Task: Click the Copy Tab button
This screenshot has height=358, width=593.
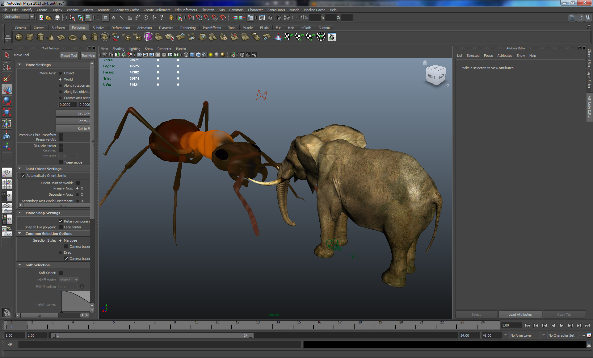Action: [x=564, y=314]
